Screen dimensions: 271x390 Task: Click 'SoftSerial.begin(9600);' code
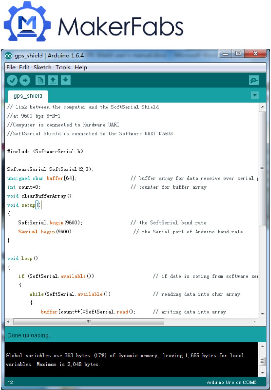pos(50,223)
